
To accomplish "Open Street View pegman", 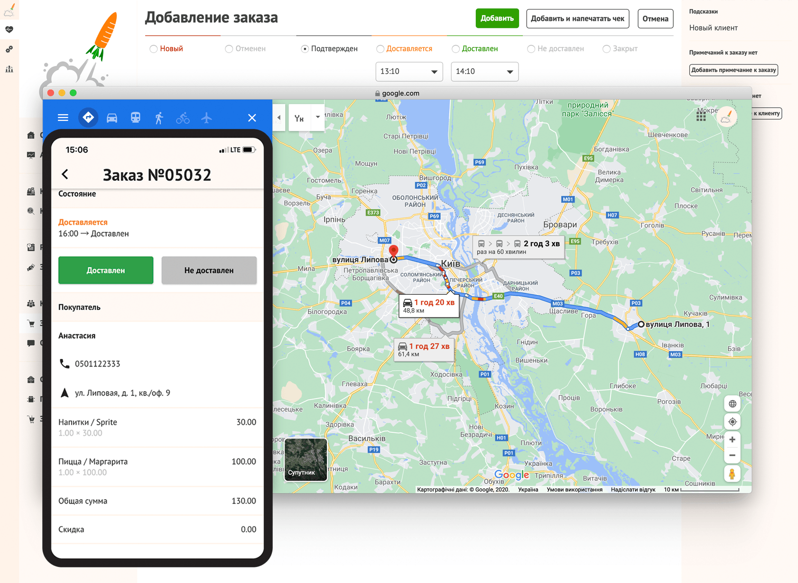I will (733, 474).
